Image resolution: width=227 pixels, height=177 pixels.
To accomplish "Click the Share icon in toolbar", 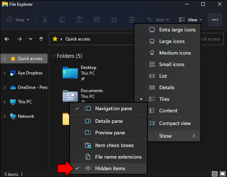I will 115,20.
